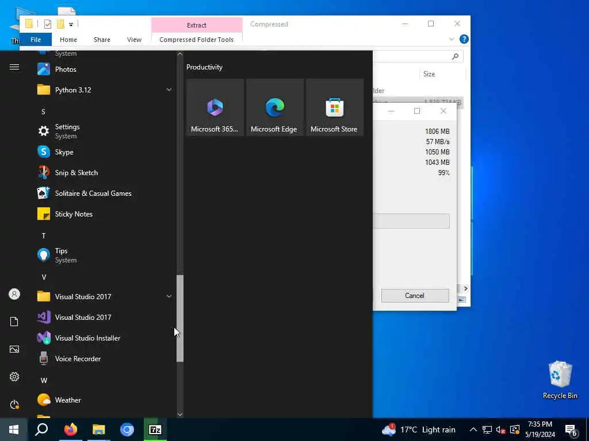Open Sticky Notes
Viewport: 589px width, 441px height.
point(104,214)
